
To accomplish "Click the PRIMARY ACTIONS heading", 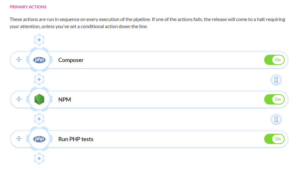I will (28, 7).
